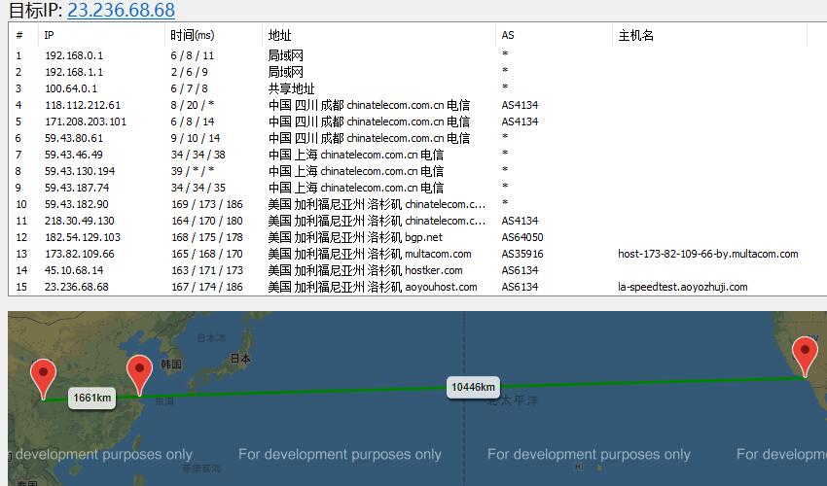Click the map pin over Los Angeles
The width and height of the screenshot is (827, 486).
[x=805, y=357]
